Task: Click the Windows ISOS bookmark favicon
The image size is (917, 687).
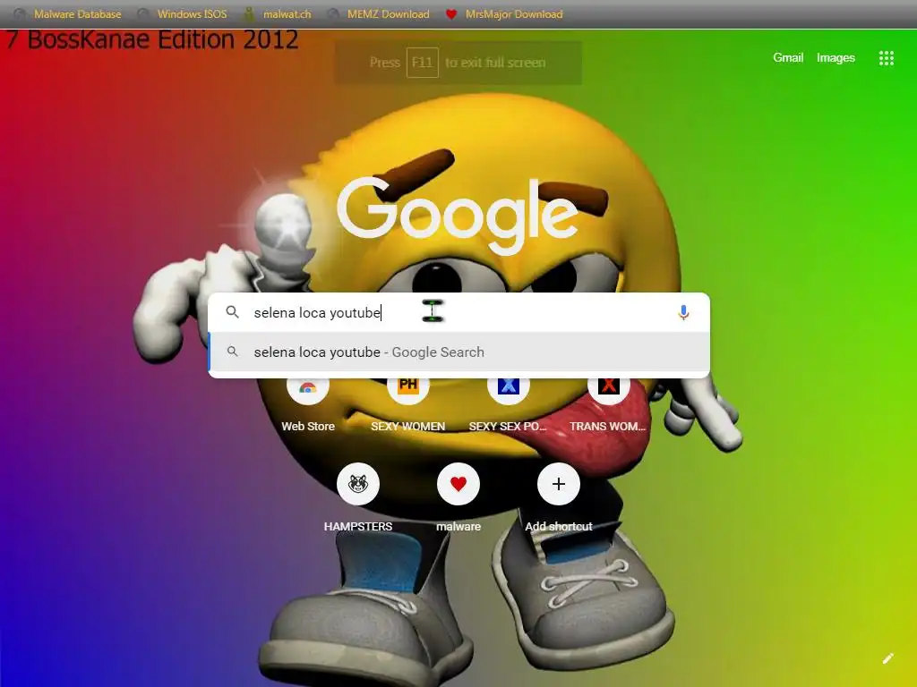Action: tap(142, 14)
